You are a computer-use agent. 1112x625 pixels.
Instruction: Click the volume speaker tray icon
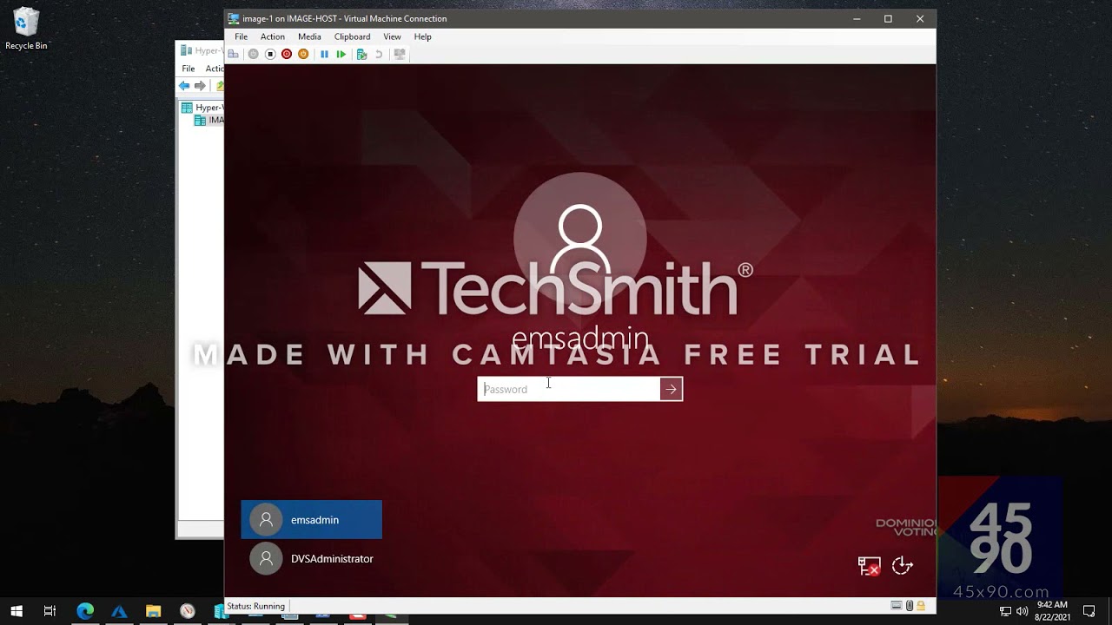tap(1022, 611)
